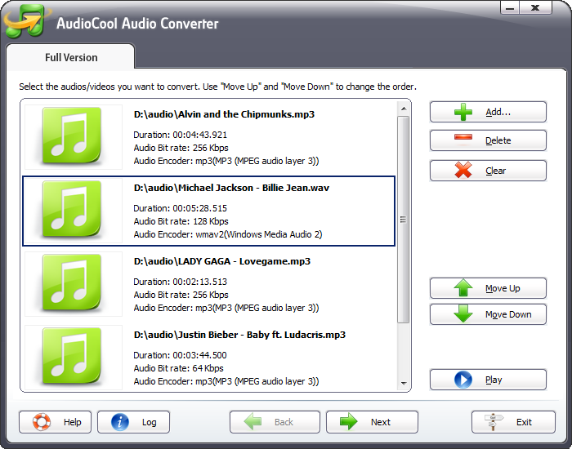The image size is (572, 449).
Task: Select the Alvin and the Chipmunks music note thumbnail
Action: pyautogui.click(x=72, y=136)
